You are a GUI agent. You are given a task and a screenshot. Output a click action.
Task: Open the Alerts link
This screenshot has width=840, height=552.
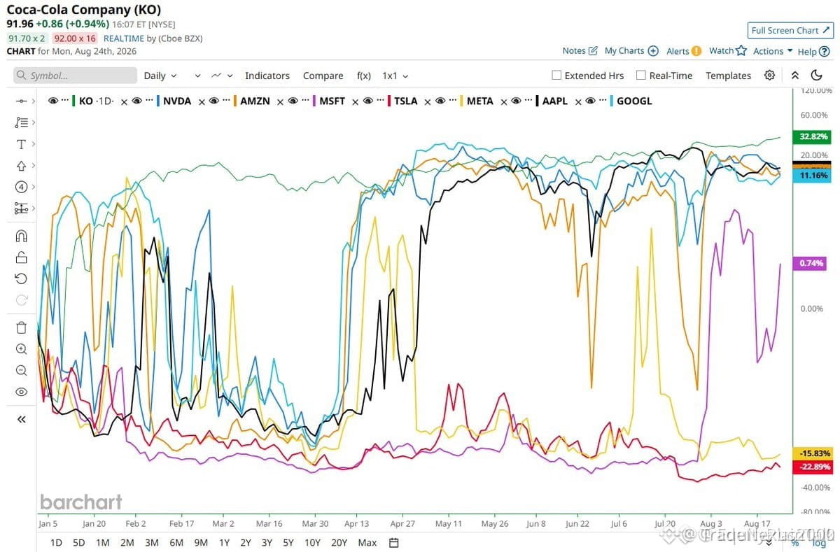[684, 50]
